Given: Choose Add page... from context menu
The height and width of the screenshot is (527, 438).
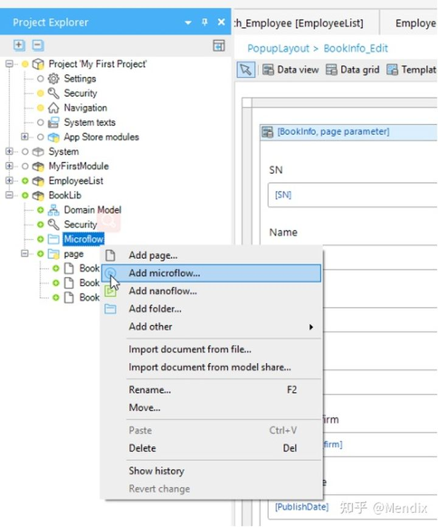Looking at the screenshot, I should click(x=211, y=255).
